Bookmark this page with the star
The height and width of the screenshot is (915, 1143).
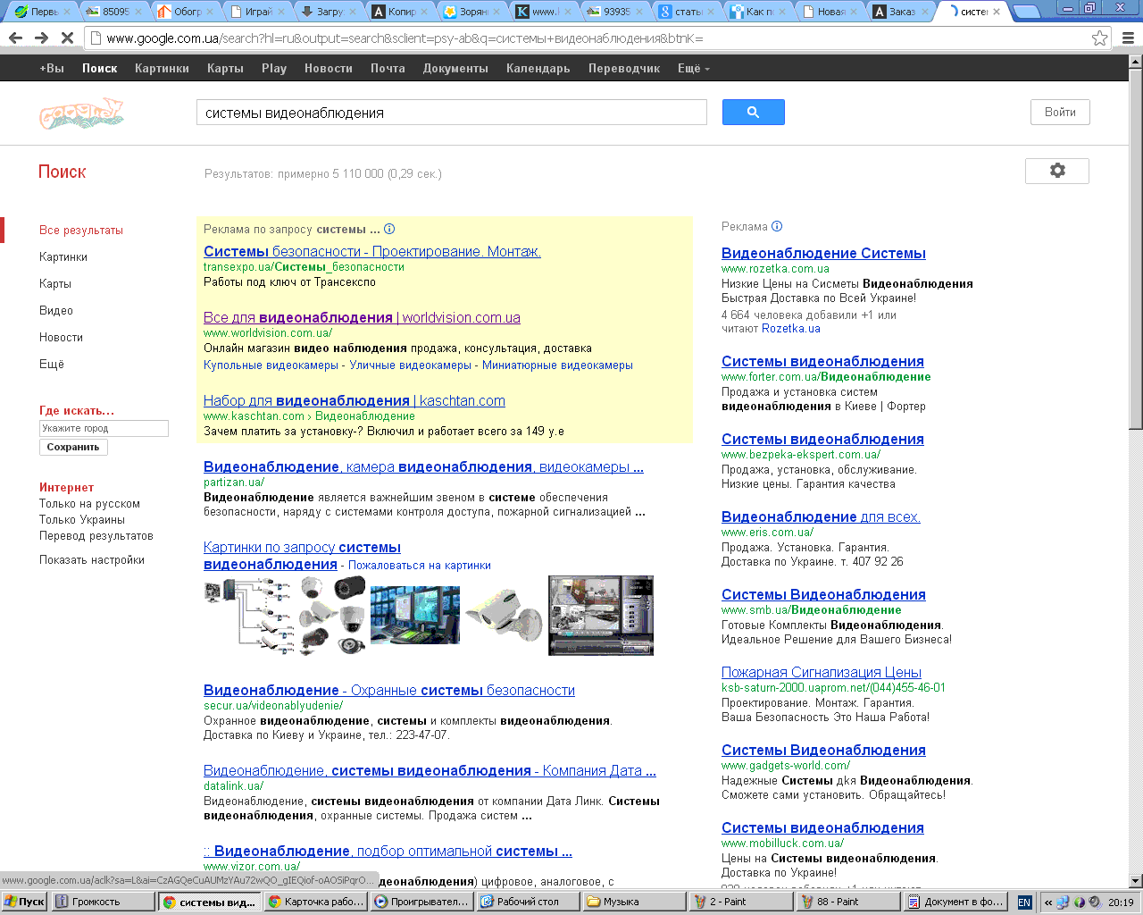pos(1100,38)
